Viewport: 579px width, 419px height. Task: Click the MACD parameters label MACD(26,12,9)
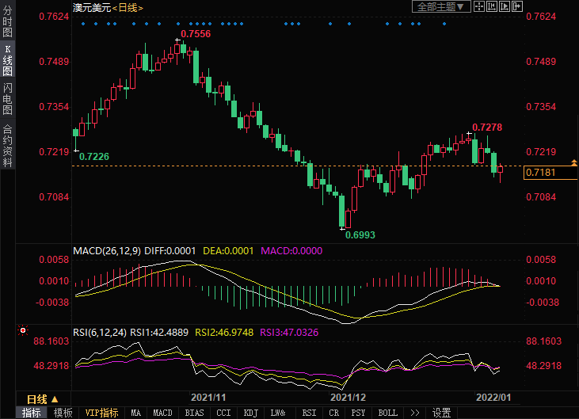pyautogui.click(x=106, y=251)
